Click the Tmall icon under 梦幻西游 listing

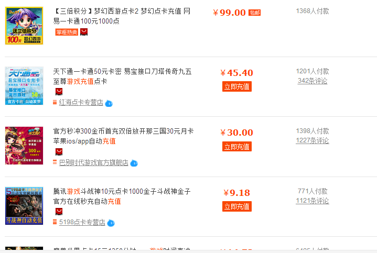(x=84, y=32)
